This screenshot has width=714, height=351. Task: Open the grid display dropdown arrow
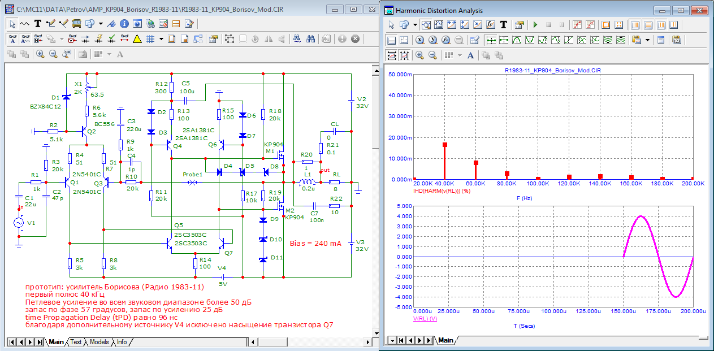tap(161, 39)
